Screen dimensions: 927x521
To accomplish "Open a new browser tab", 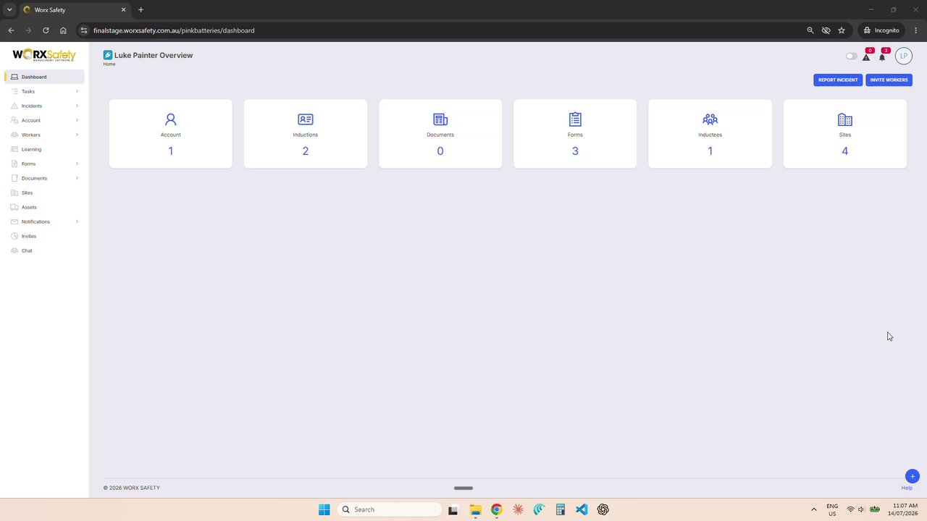I will click(140, 9).
